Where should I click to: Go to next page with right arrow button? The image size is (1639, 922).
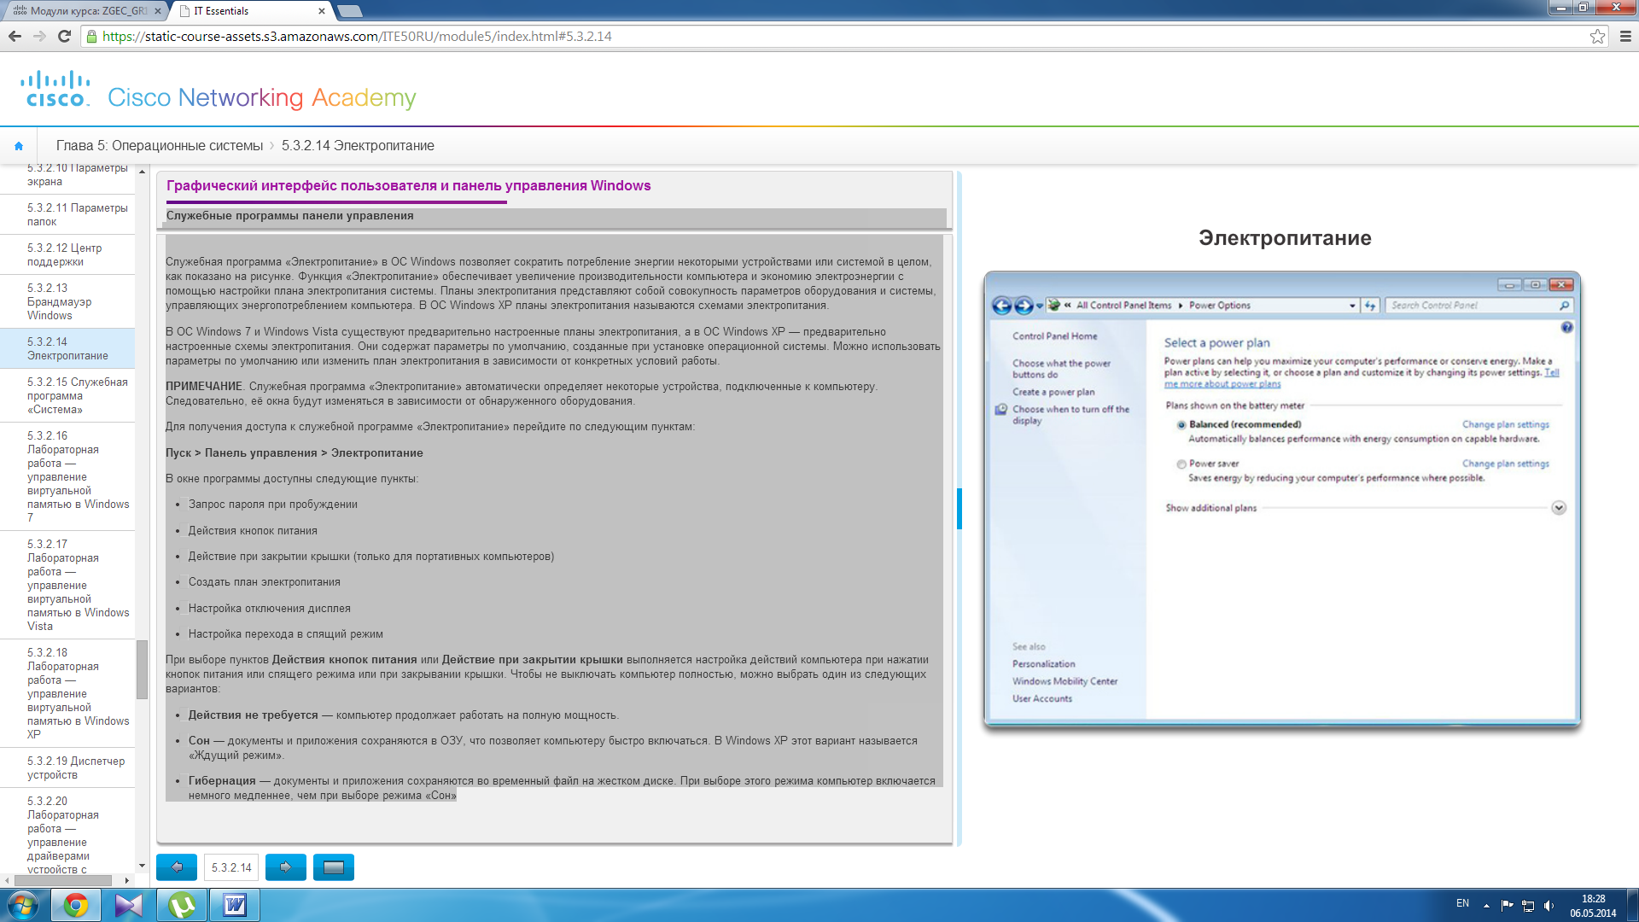[x=286, y=867]
